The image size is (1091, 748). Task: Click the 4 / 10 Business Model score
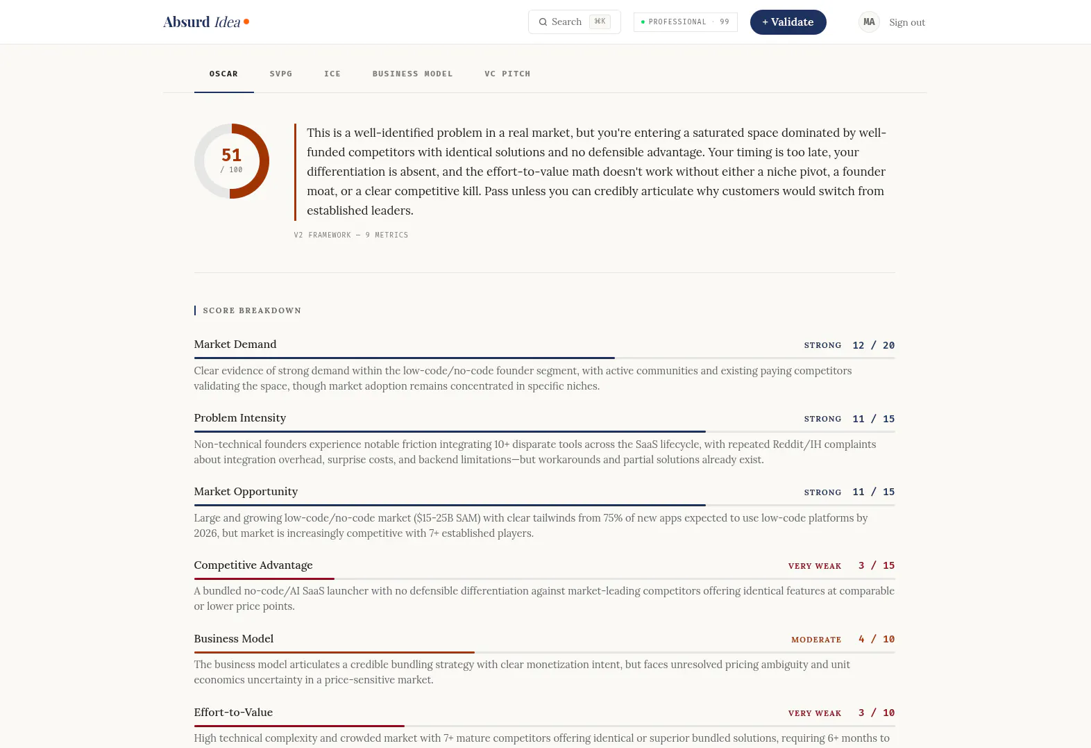point(877,639)
